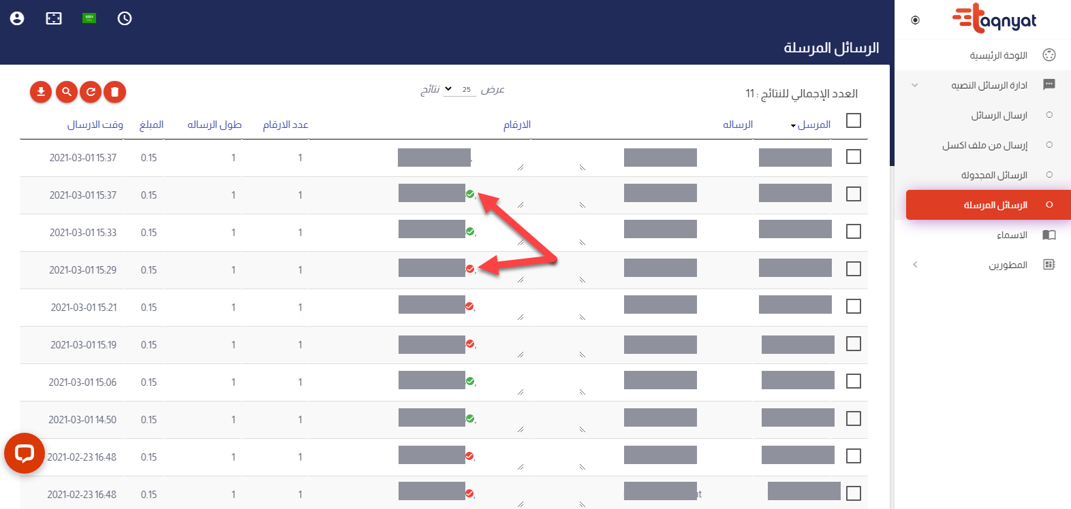Click green status icon on the 15:06 row
Viewport: 1071px width, 509px height.
[470, 381]
